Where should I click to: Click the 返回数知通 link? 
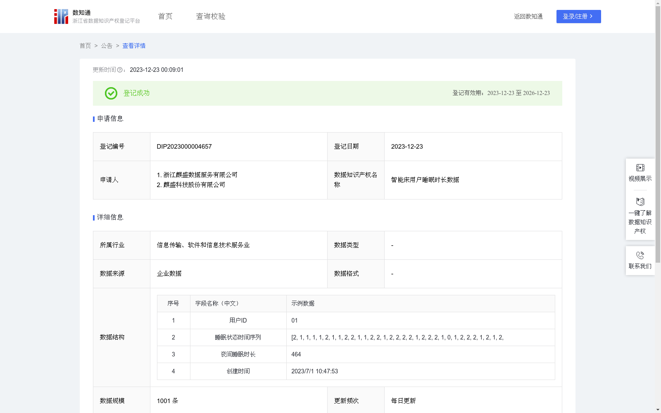(x=528, y=17)
